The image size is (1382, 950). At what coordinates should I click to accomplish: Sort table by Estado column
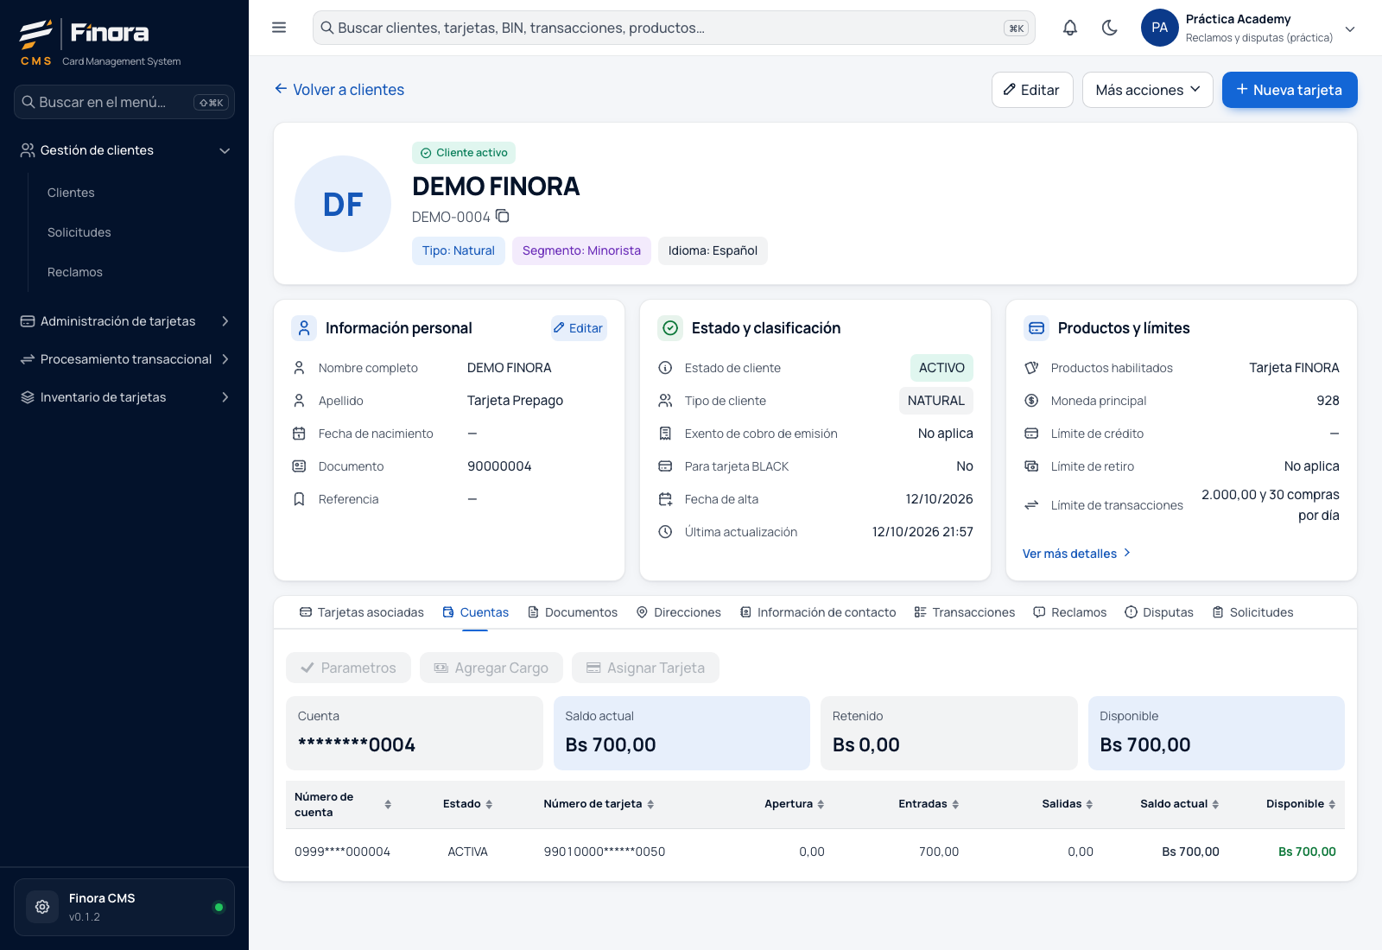489,804
